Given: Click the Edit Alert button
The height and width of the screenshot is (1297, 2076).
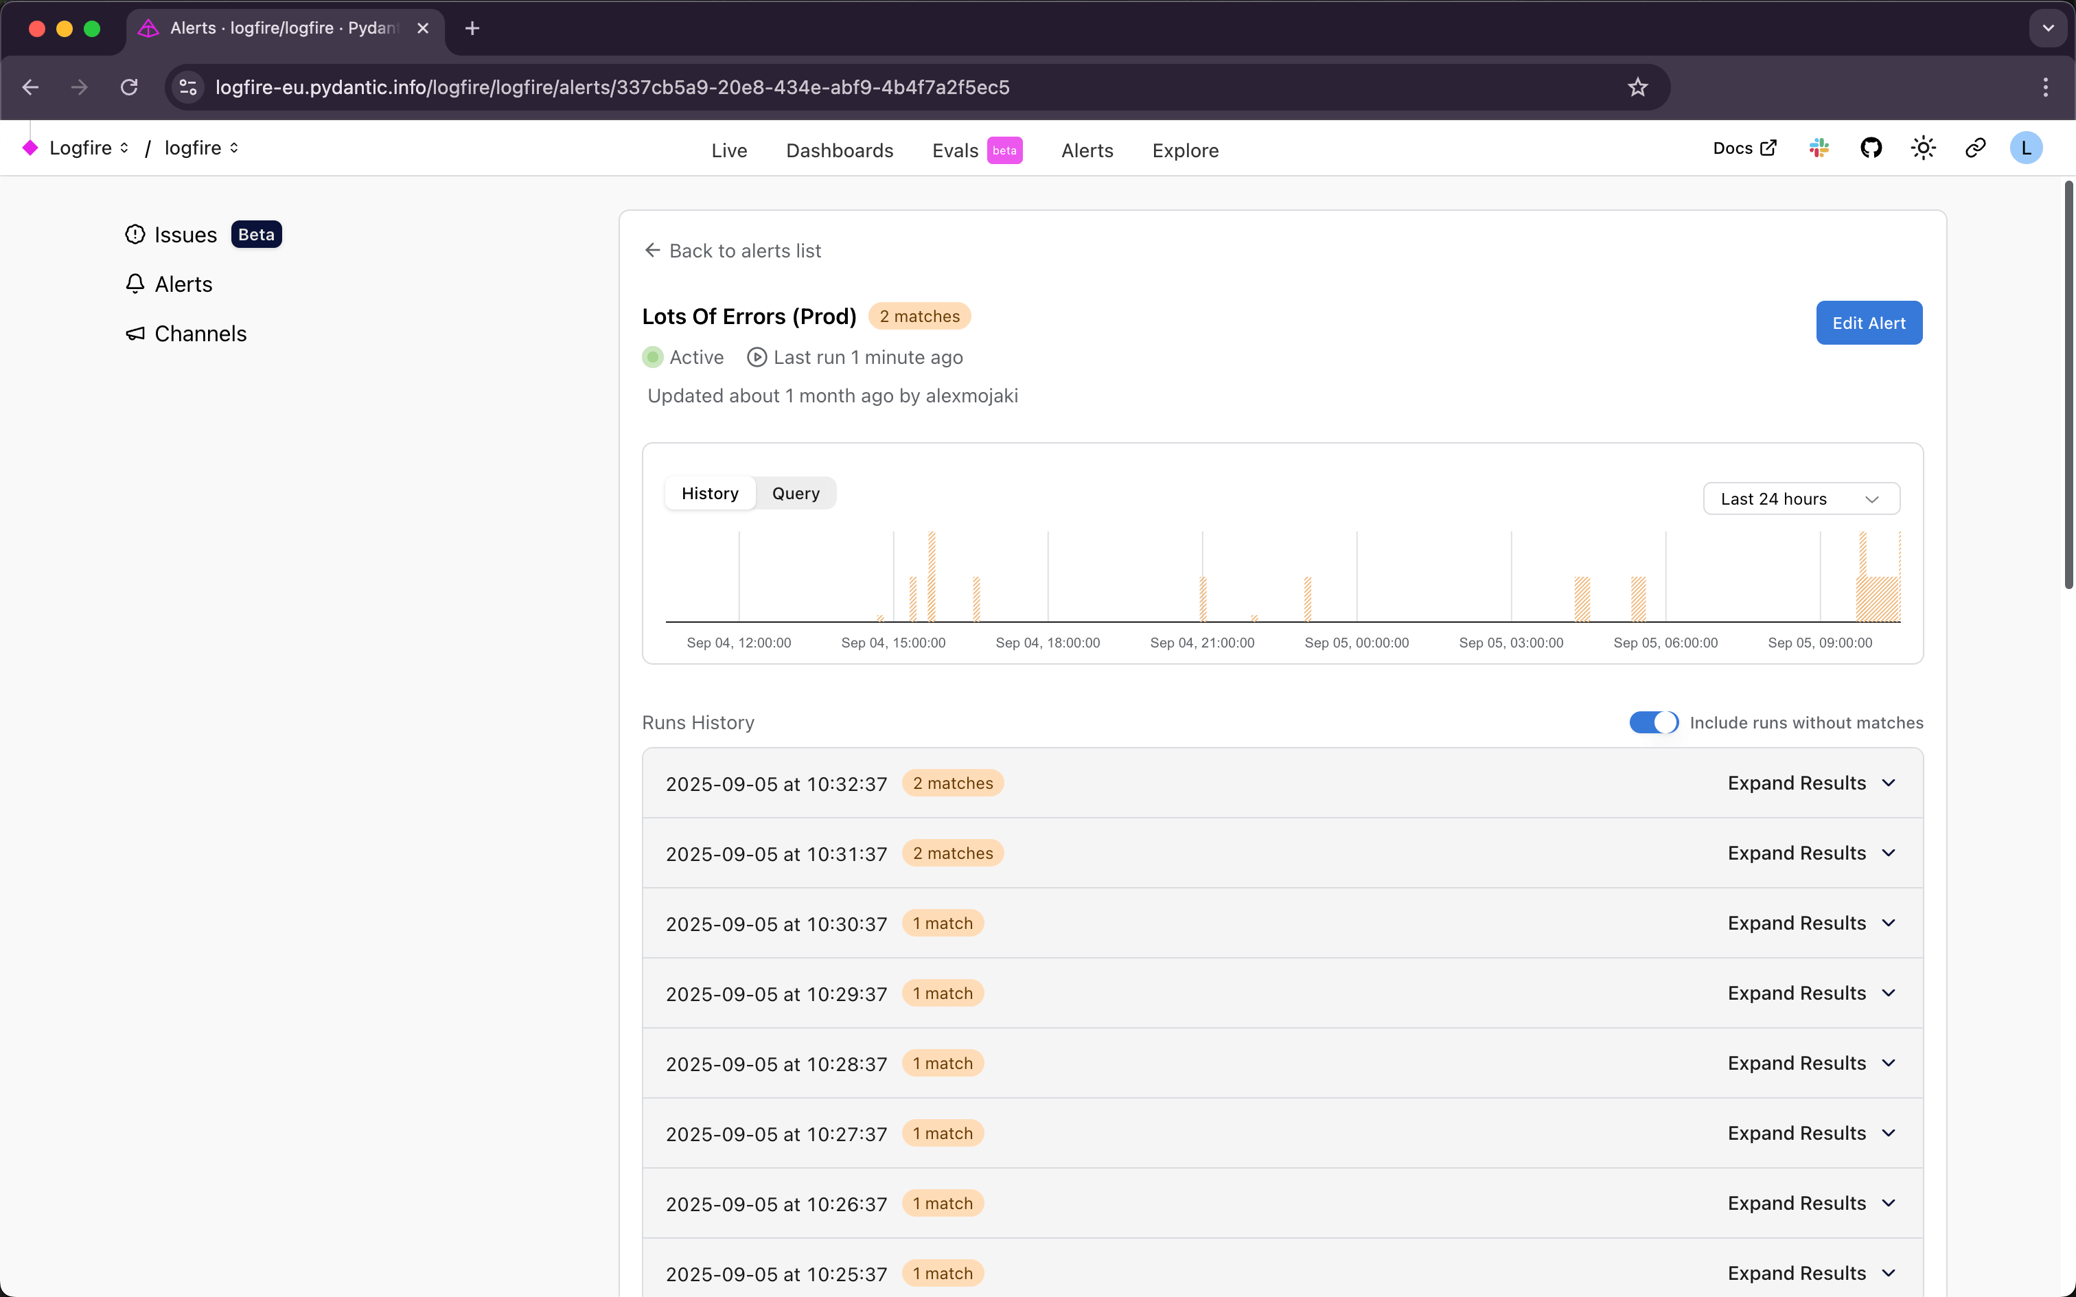Looking at the screenshot, I should click(x=1869, y=323).
